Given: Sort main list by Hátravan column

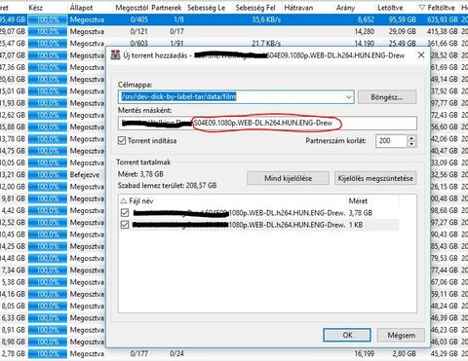Looking at the screenshot, I should (x=298, y=7).
